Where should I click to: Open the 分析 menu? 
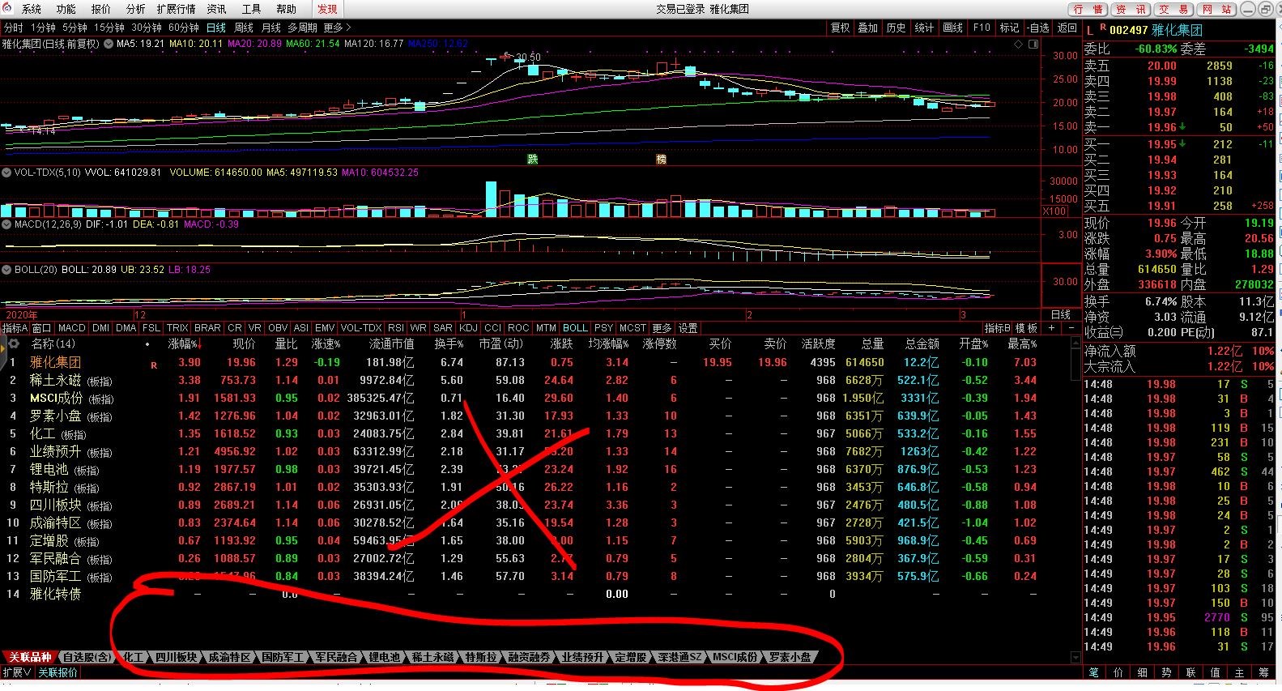135,9
